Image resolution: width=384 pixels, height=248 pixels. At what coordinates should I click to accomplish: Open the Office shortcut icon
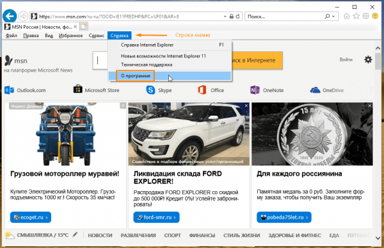click(202, 90)
